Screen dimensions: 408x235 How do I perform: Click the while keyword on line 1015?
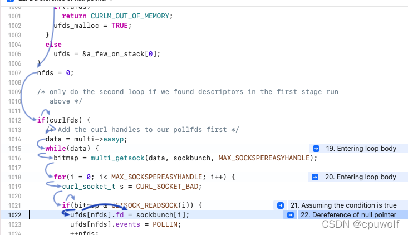click(56, 149)
